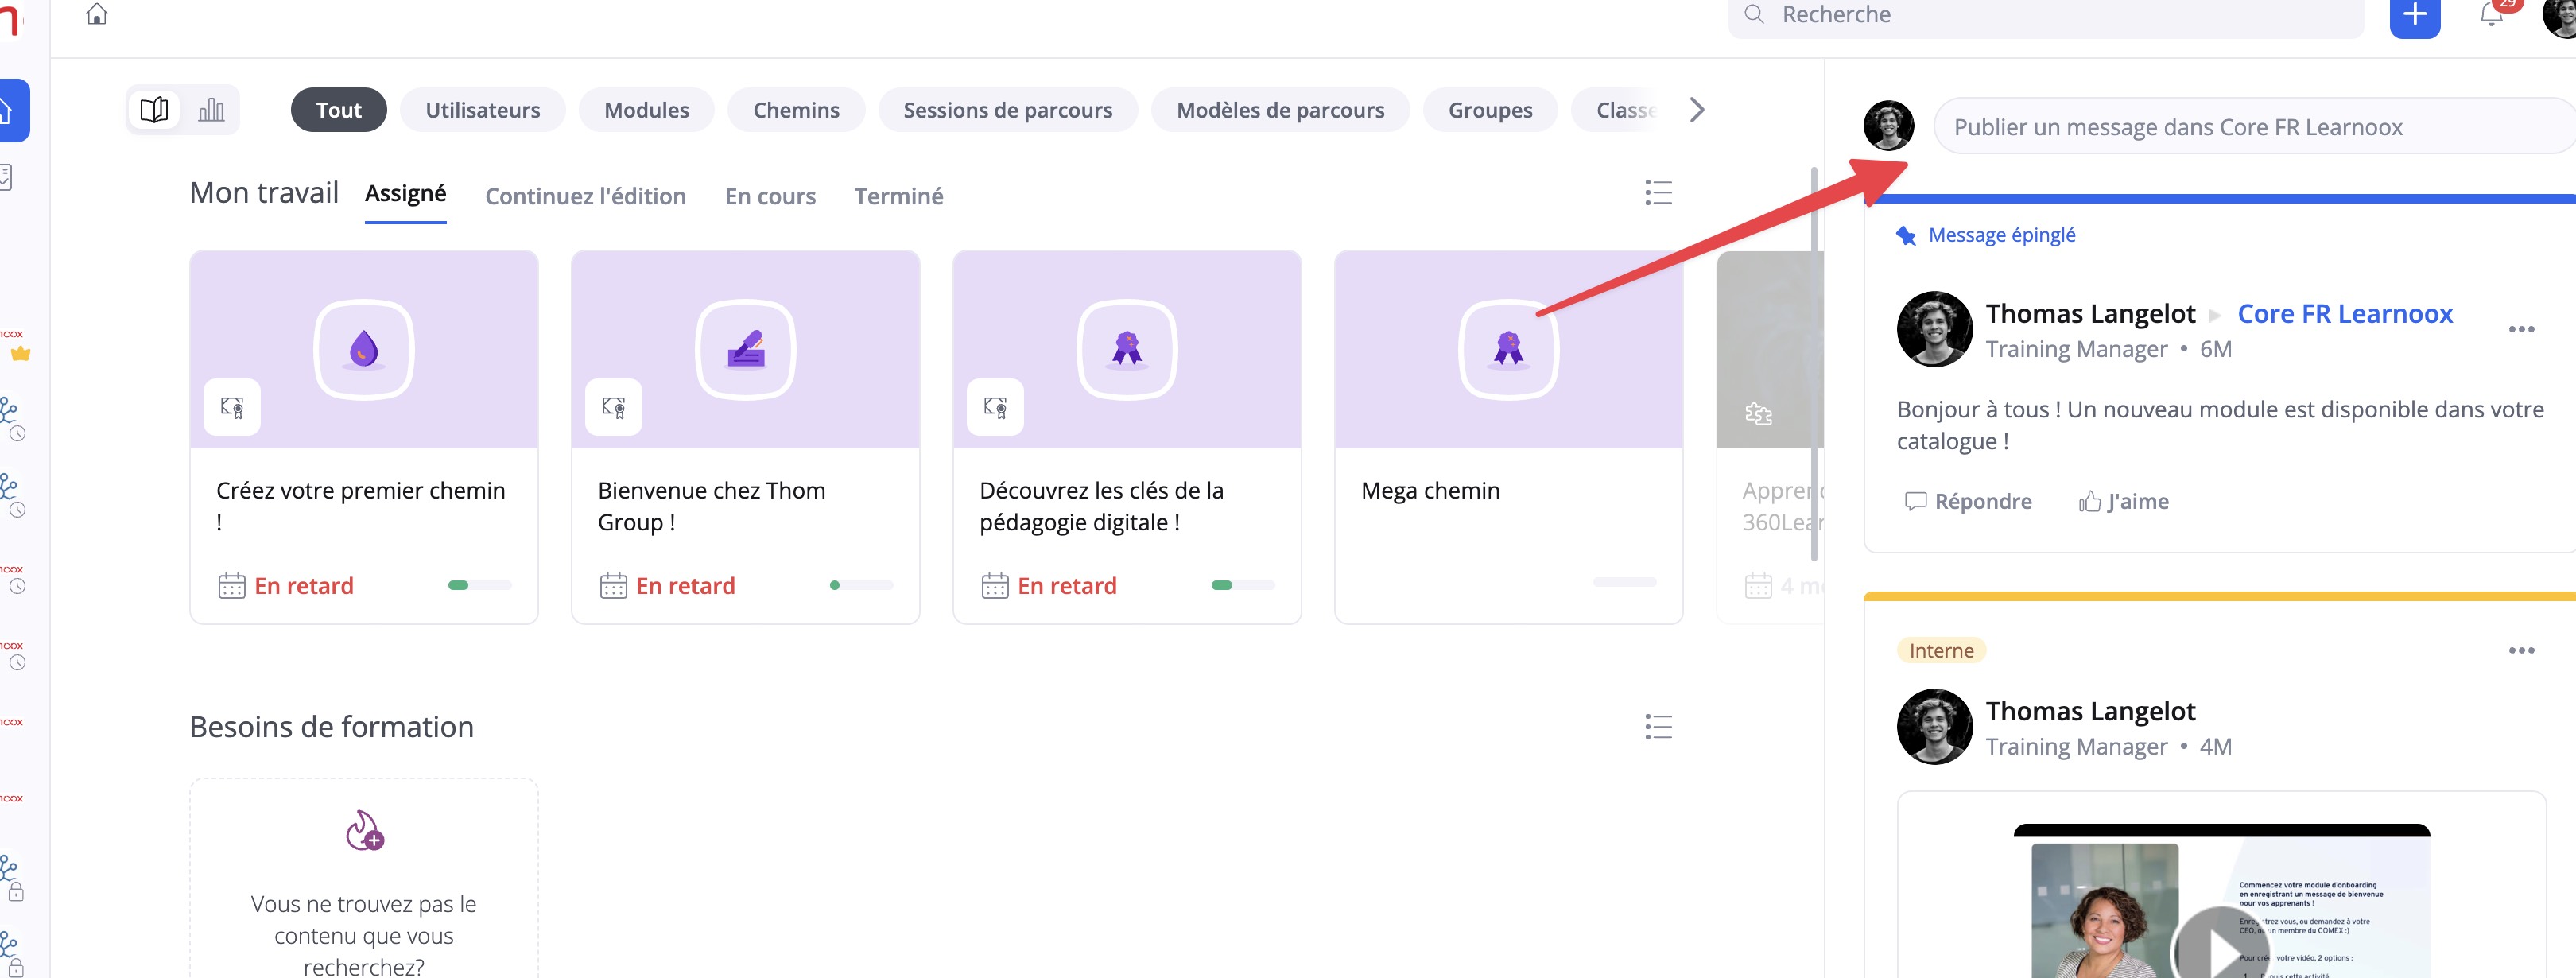
Task: Open the Core FR Learnoox group link
Action: [x=2345, y=314]
